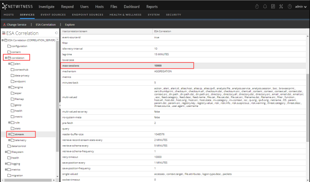The image size is (310, 182).
Task: Expand the metrics tree node
Action: point(6,170)
